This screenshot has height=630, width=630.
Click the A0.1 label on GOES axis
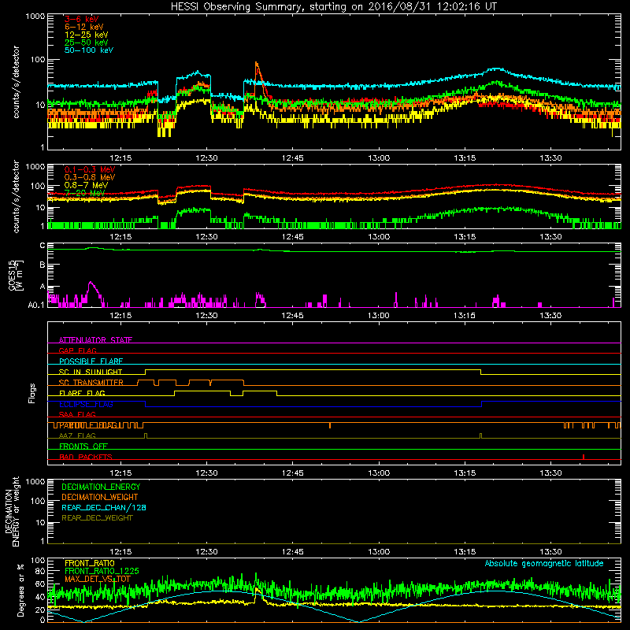[36, 306]
